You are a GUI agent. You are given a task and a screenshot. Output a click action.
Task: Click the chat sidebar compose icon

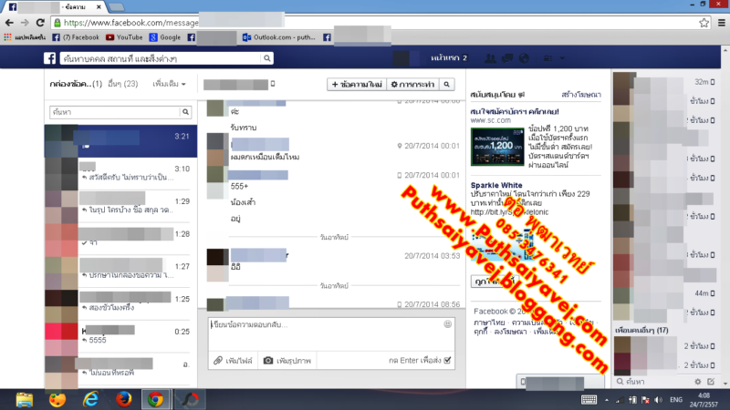[x=711, y=382]
